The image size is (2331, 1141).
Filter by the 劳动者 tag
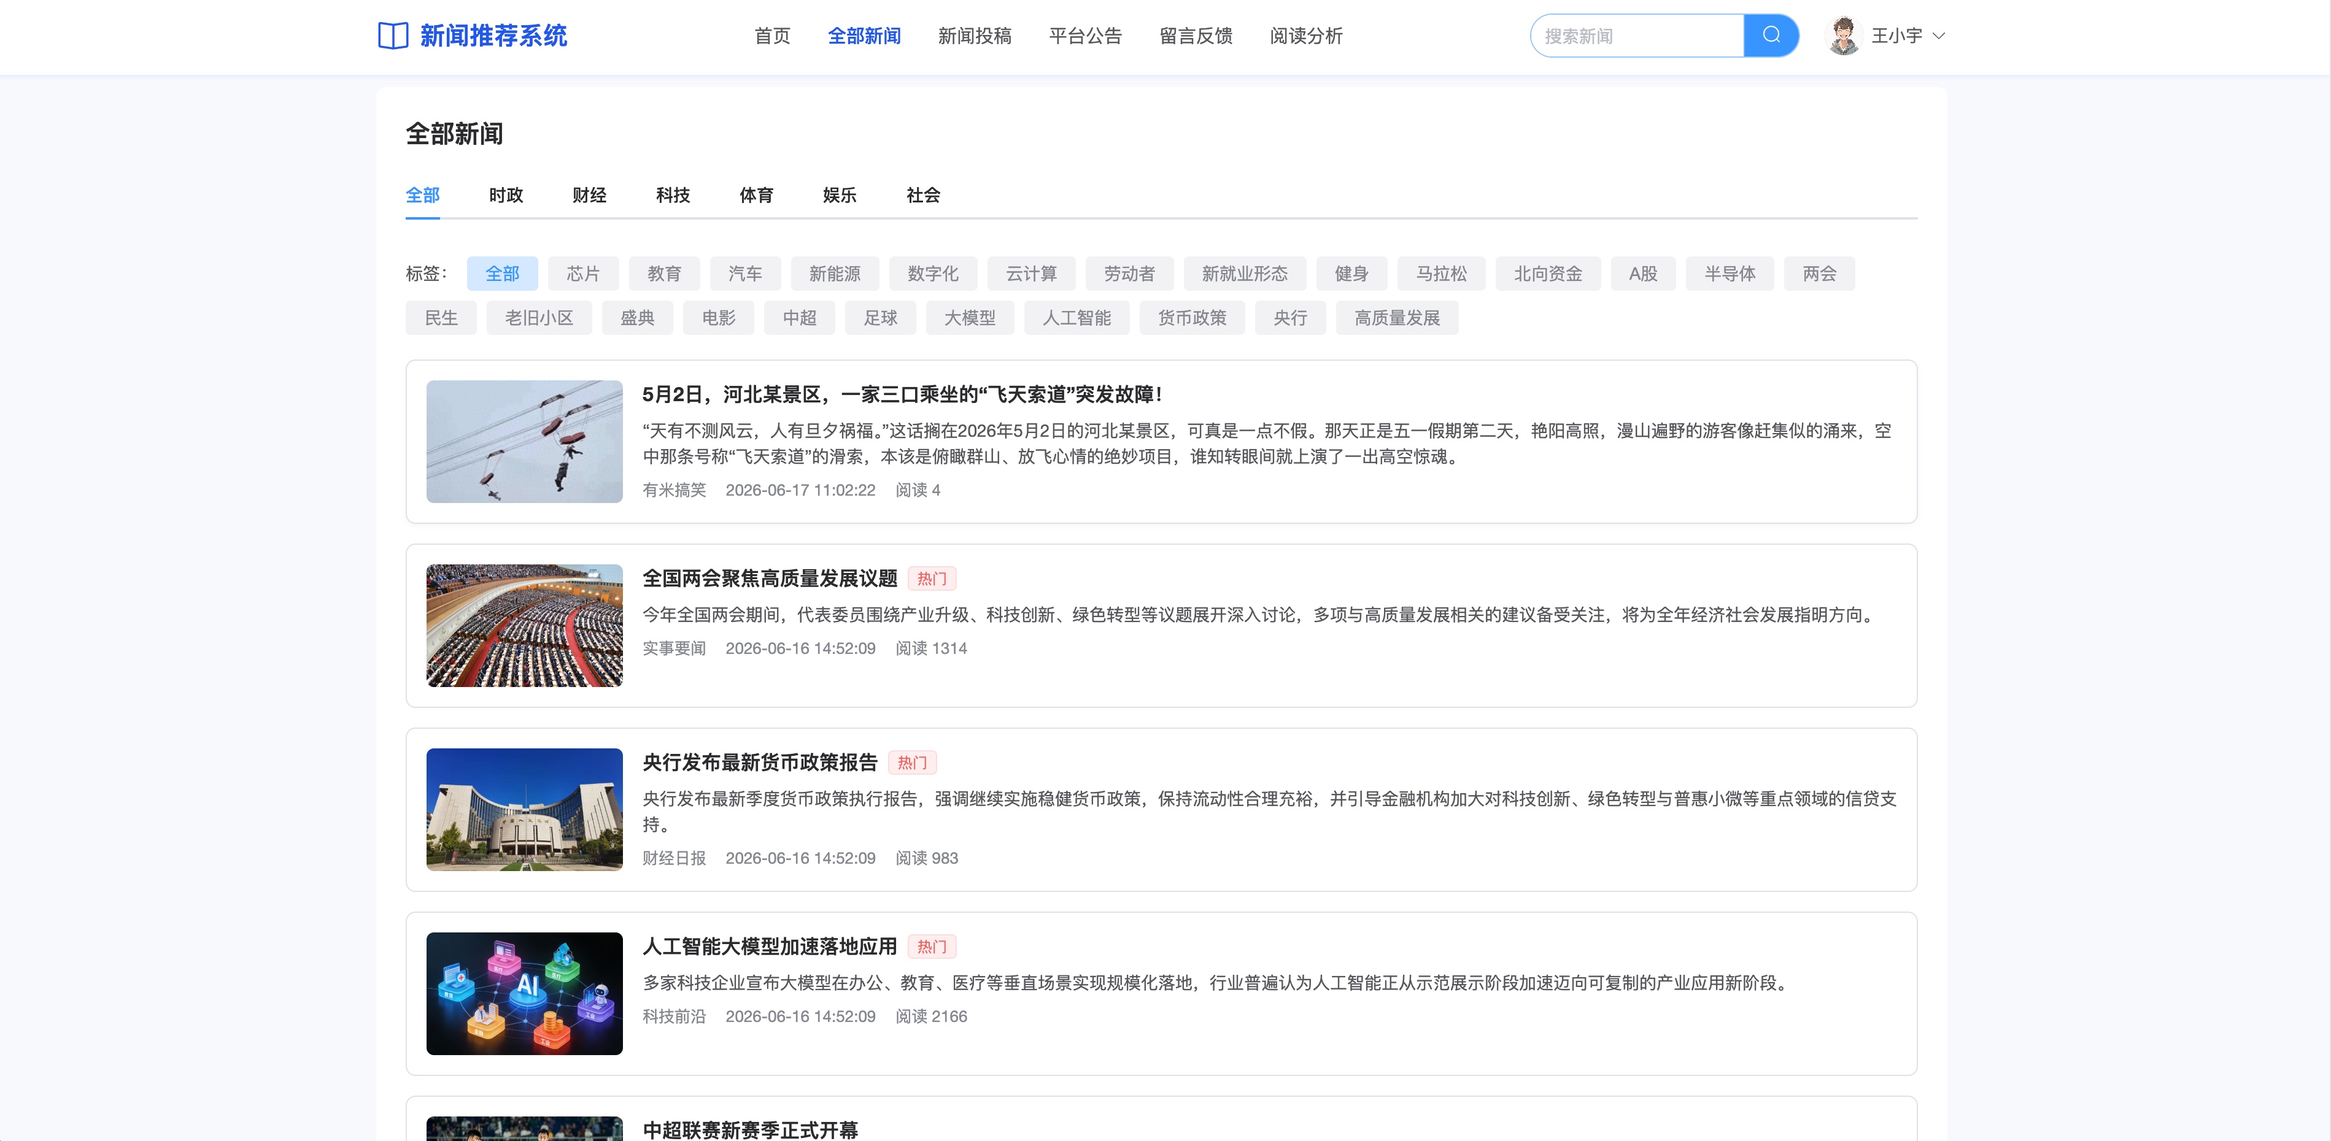(x=1129, y=273)
